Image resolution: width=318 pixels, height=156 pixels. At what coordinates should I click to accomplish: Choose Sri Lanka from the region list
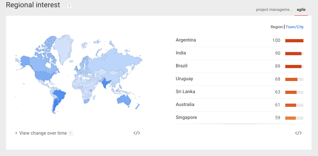[x=185, y=92]
